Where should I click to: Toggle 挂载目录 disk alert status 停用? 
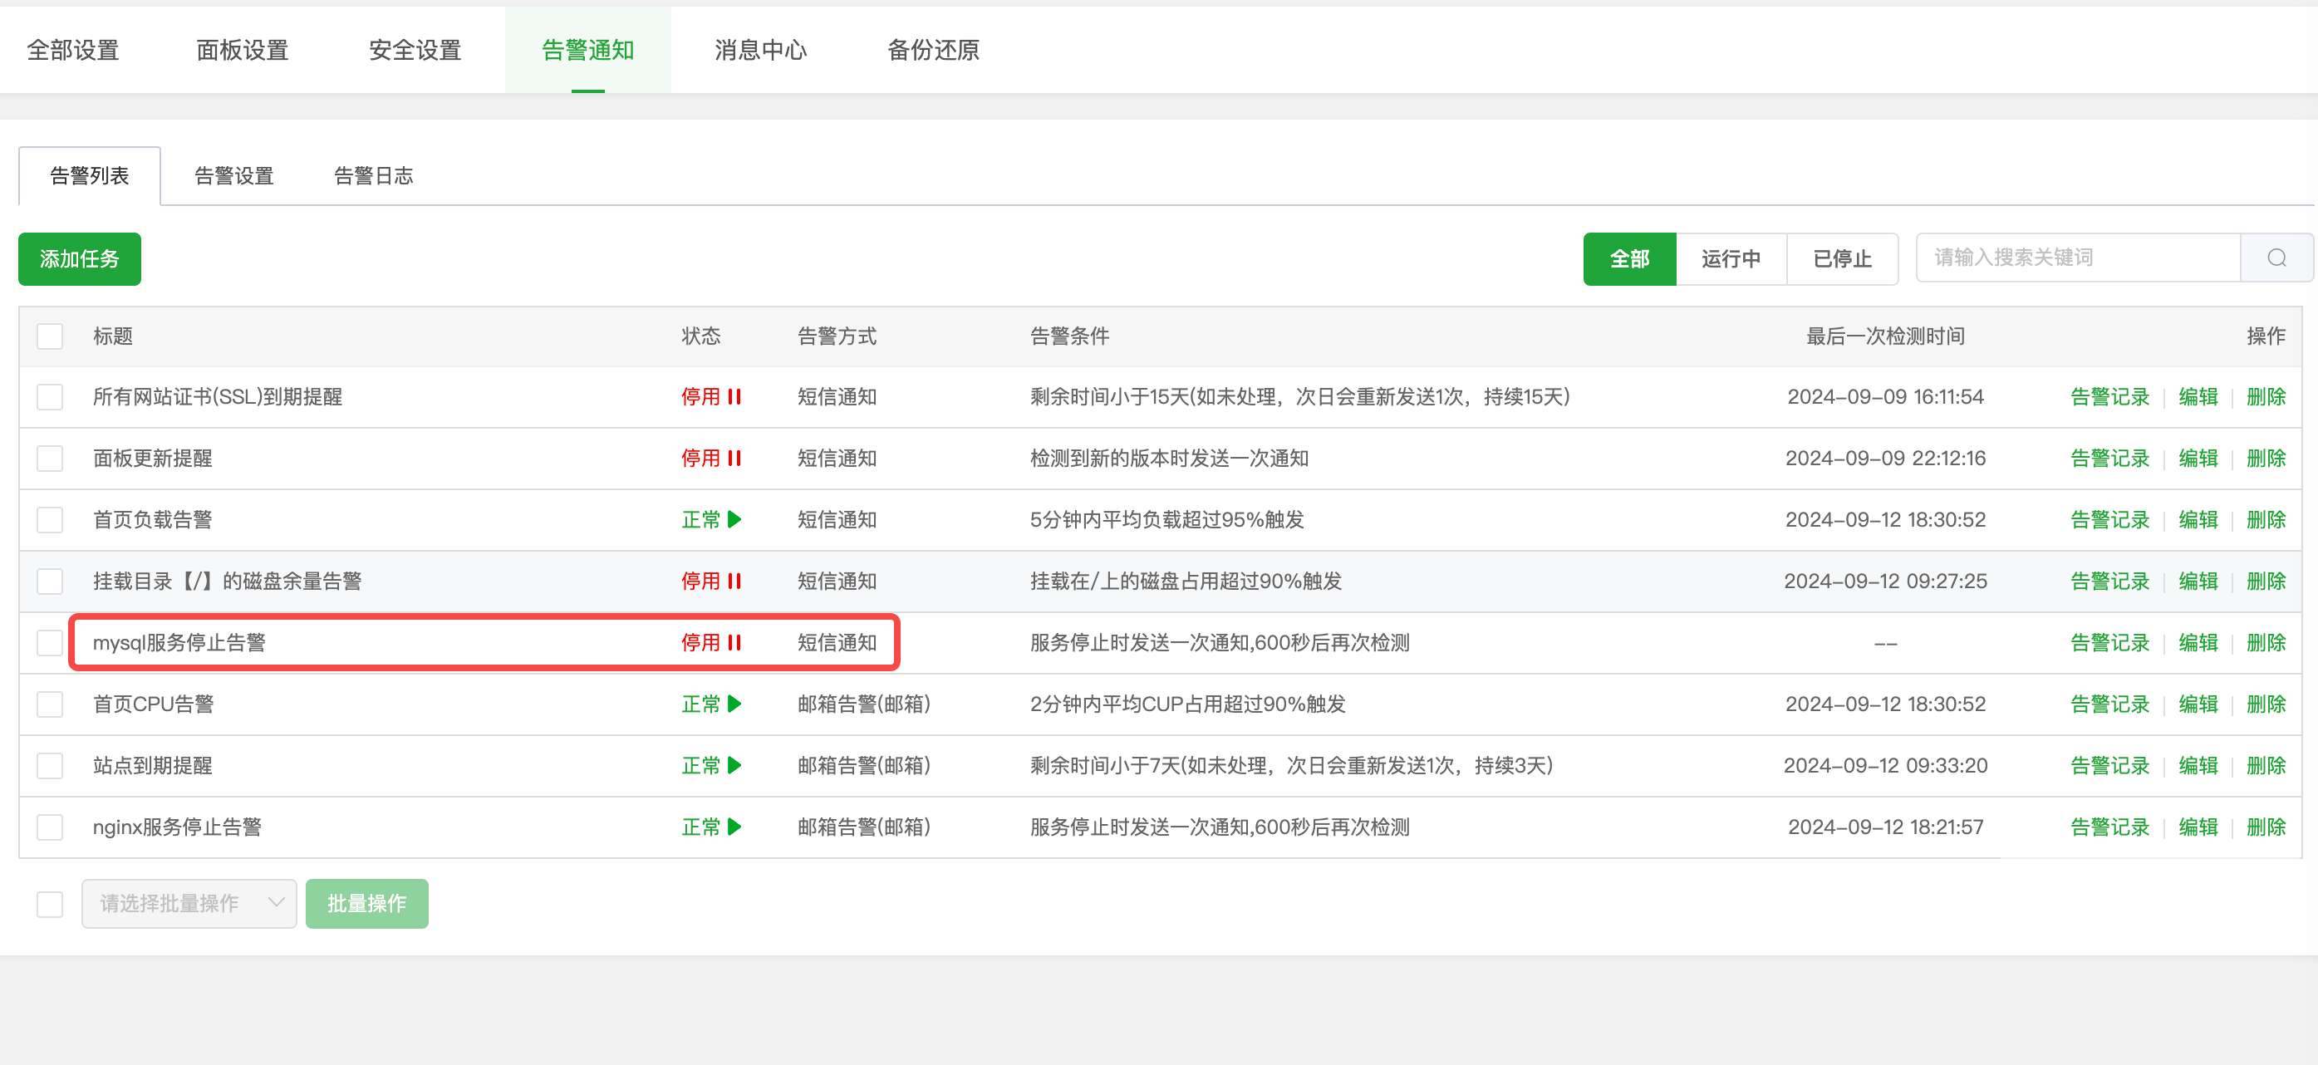[x=711, y=581]
